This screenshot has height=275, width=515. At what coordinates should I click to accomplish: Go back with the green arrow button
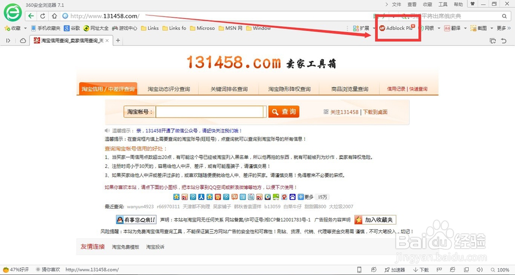pos(31,16)
